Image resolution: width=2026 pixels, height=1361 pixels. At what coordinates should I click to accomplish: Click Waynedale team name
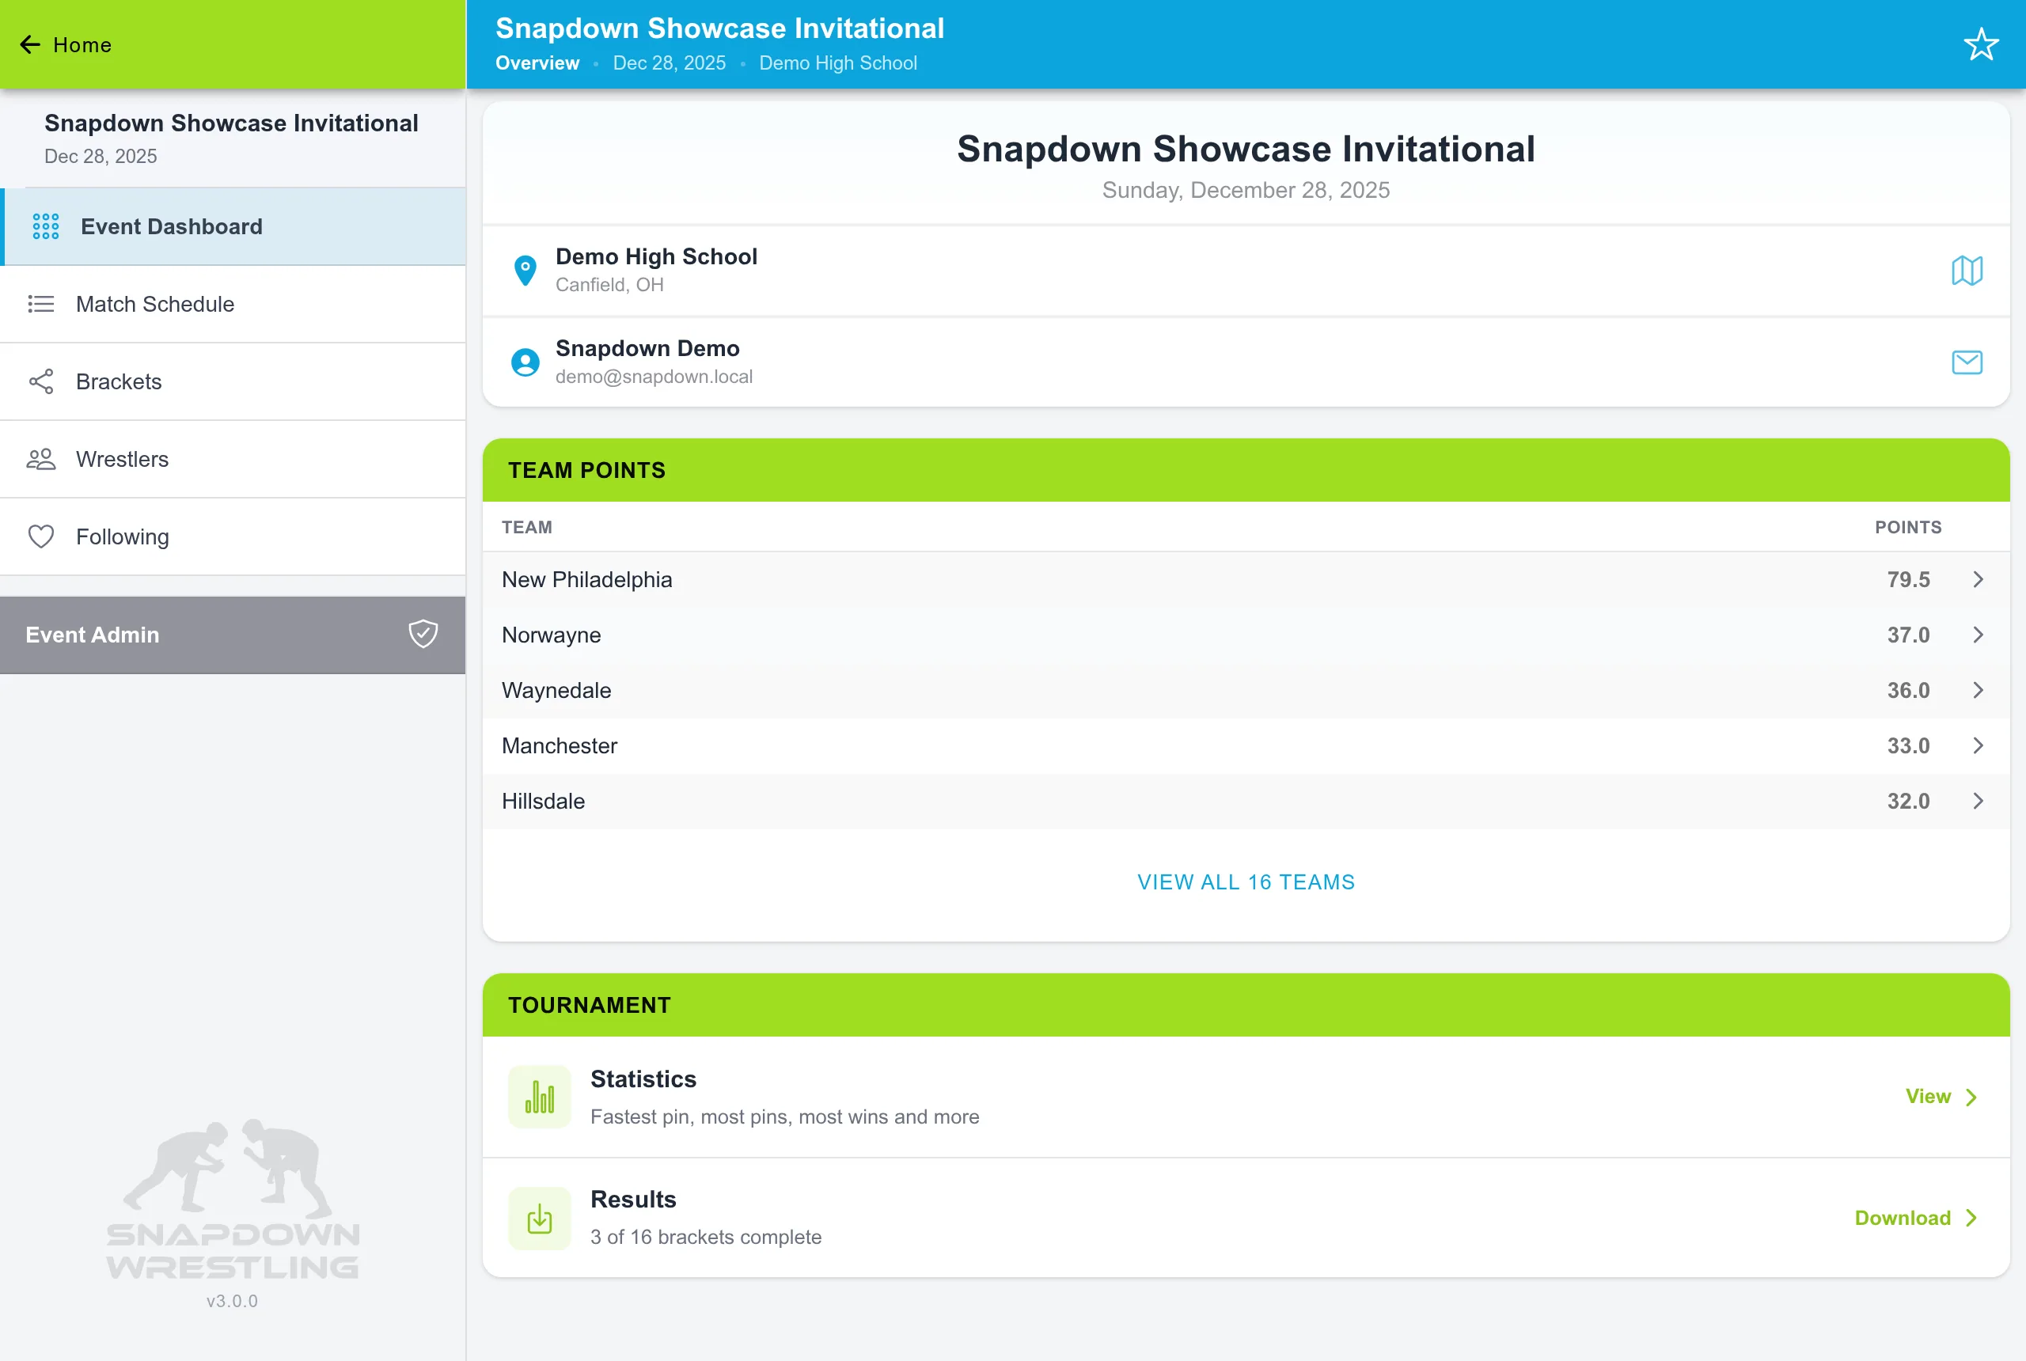[x=556, y=690]
